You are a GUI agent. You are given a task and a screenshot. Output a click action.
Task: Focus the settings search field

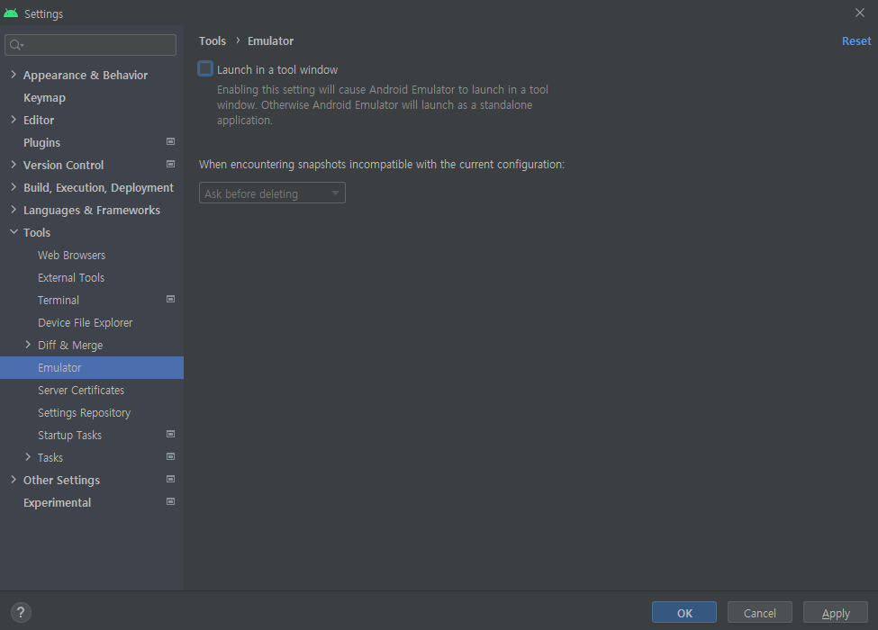coord(91,45)
